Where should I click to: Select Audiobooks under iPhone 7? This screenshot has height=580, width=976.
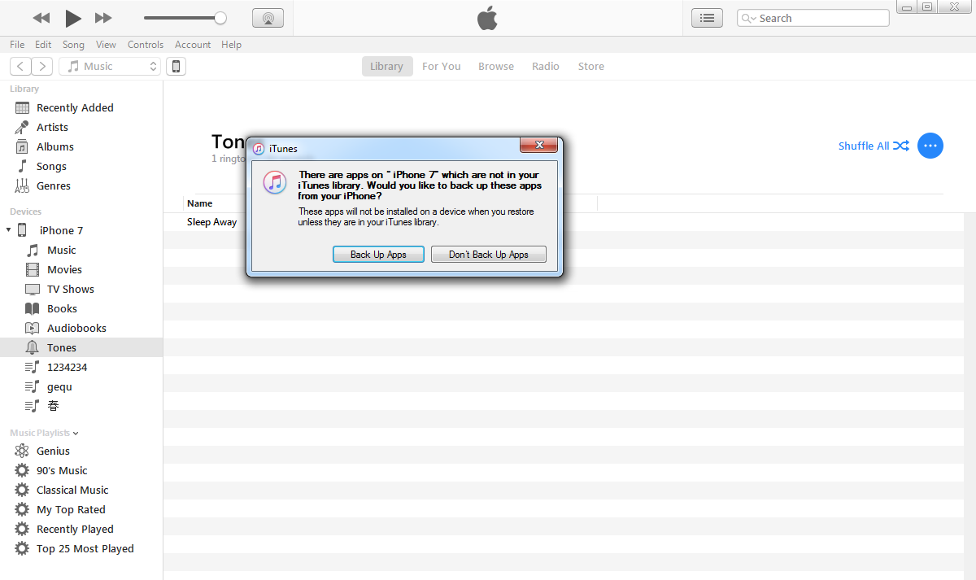pyautogui.click(x=76, y=328)
